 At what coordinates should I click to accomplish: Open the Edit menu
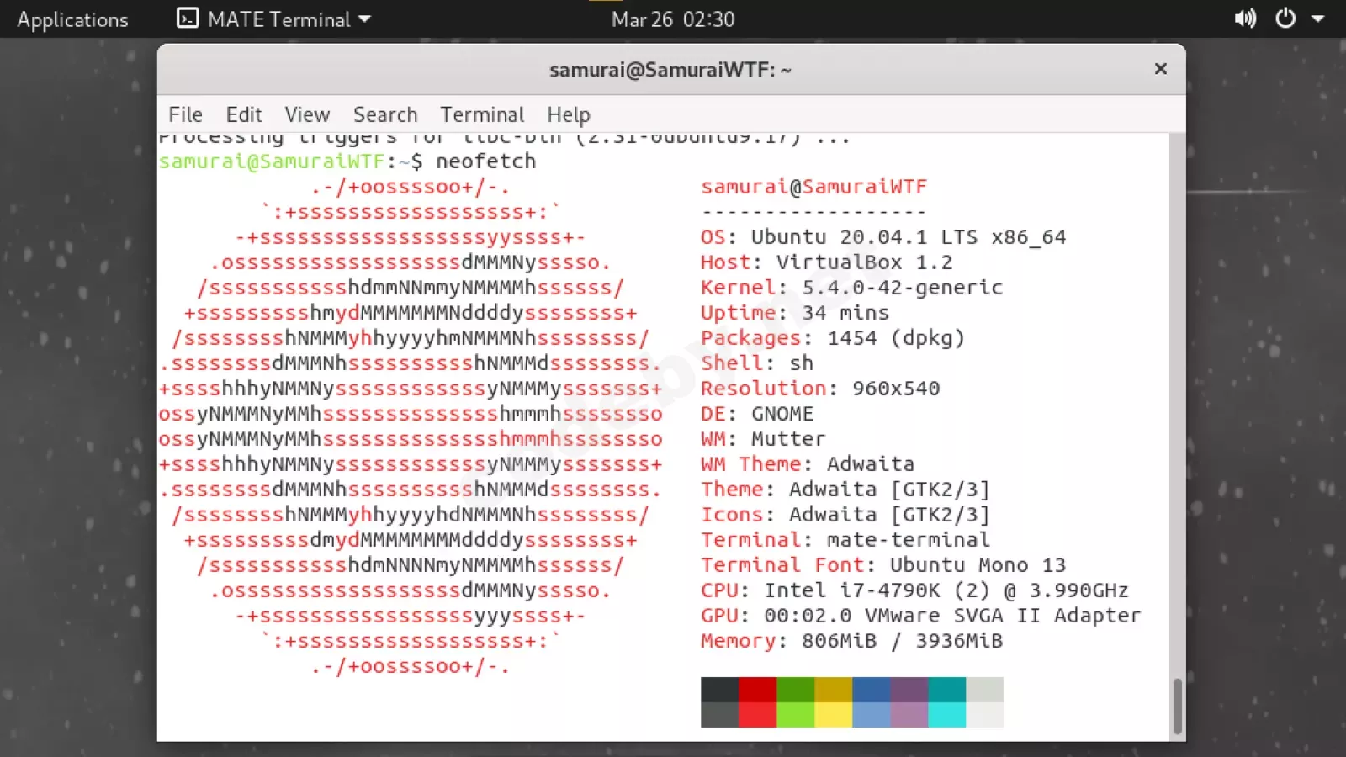coord(244,114)
